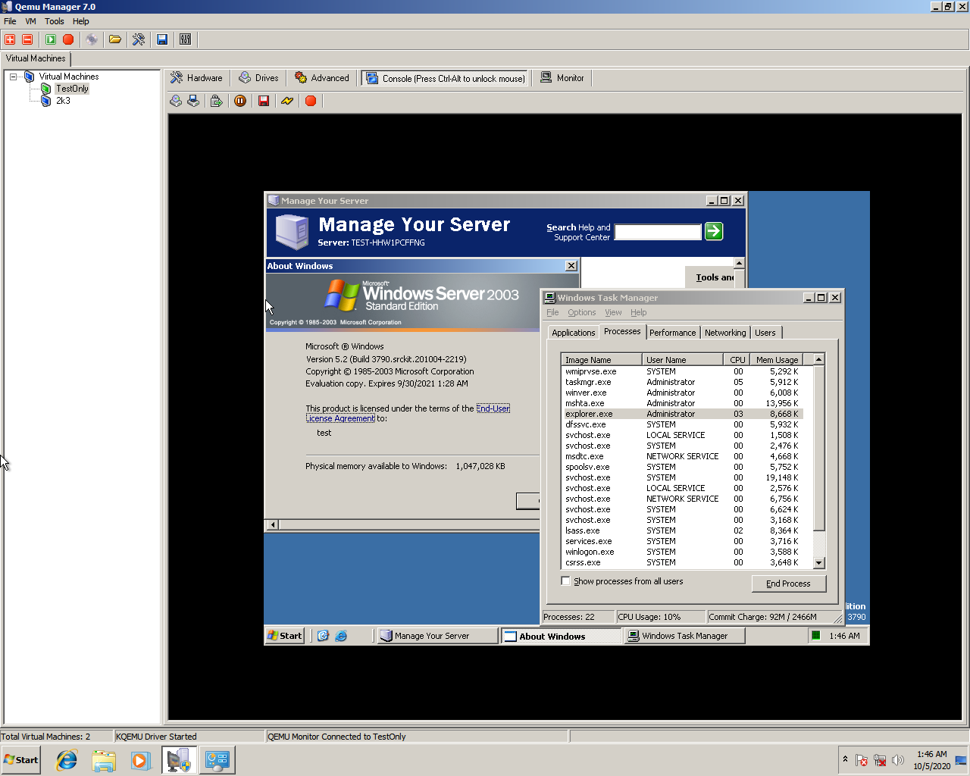Screen dimensions: 970x776
Task: Select TestOnly virtual machine in tree
Action: [x=72, y=89]
